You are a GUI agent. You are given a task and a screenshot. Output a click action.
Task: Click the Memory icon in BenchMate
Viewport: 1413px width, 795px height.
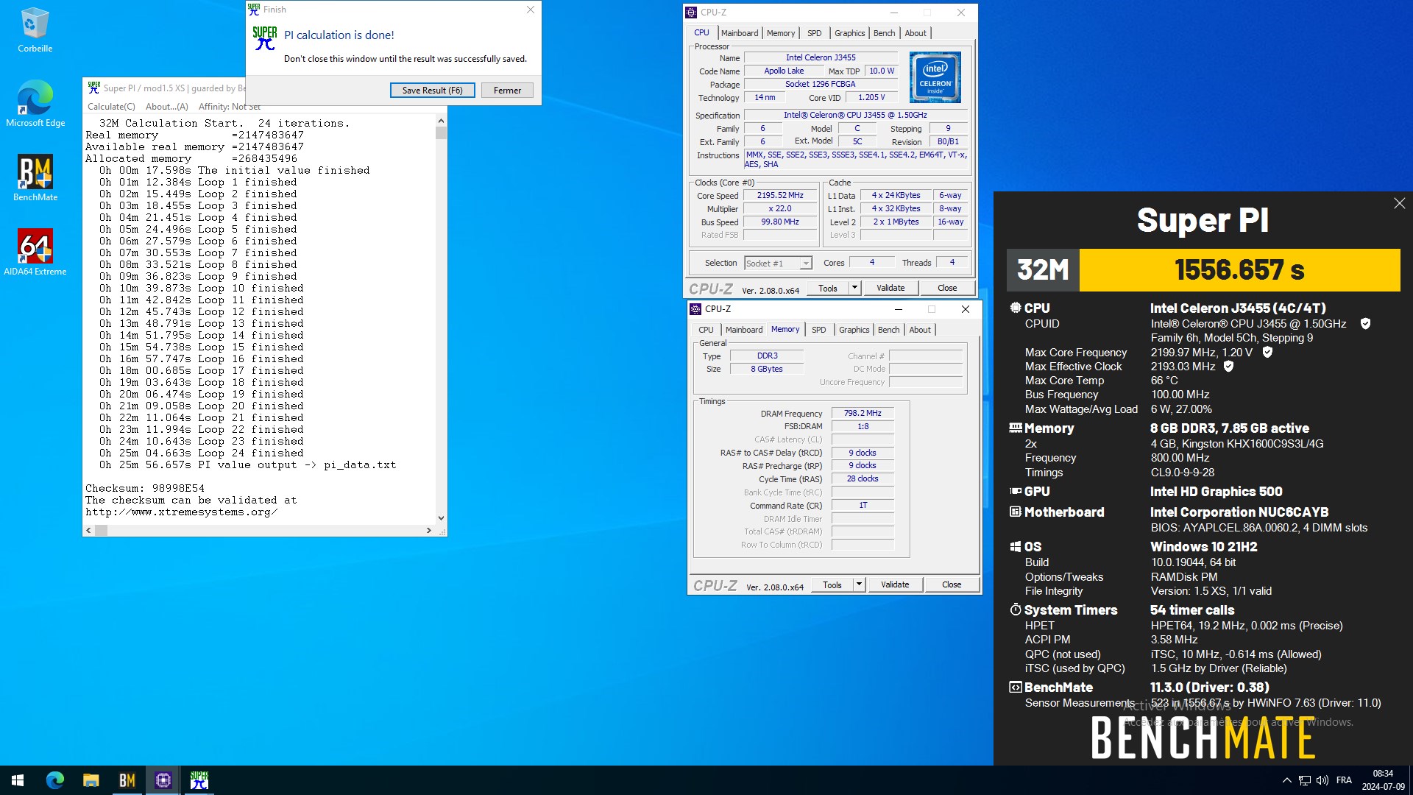1016,428
